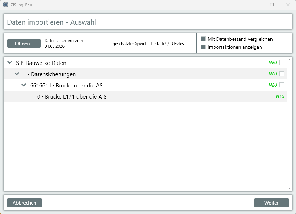Click the Öffnen... button
The image size is (296, 214).
(24, 44)
